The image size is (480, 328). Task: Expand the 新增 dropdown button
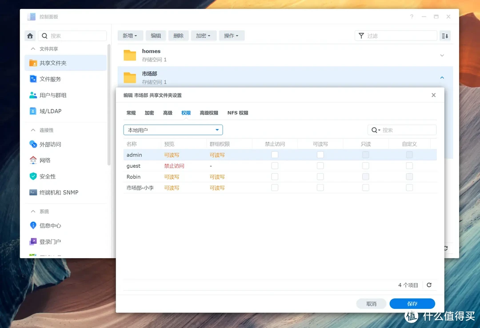pyautogui.click(x=130, y=36)
